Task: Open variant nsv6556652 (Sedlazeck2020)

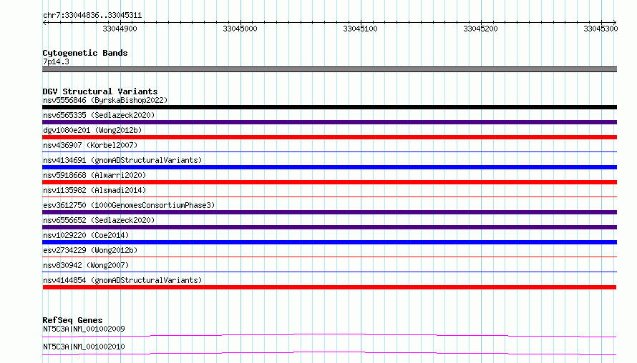Action: point(99,220)
